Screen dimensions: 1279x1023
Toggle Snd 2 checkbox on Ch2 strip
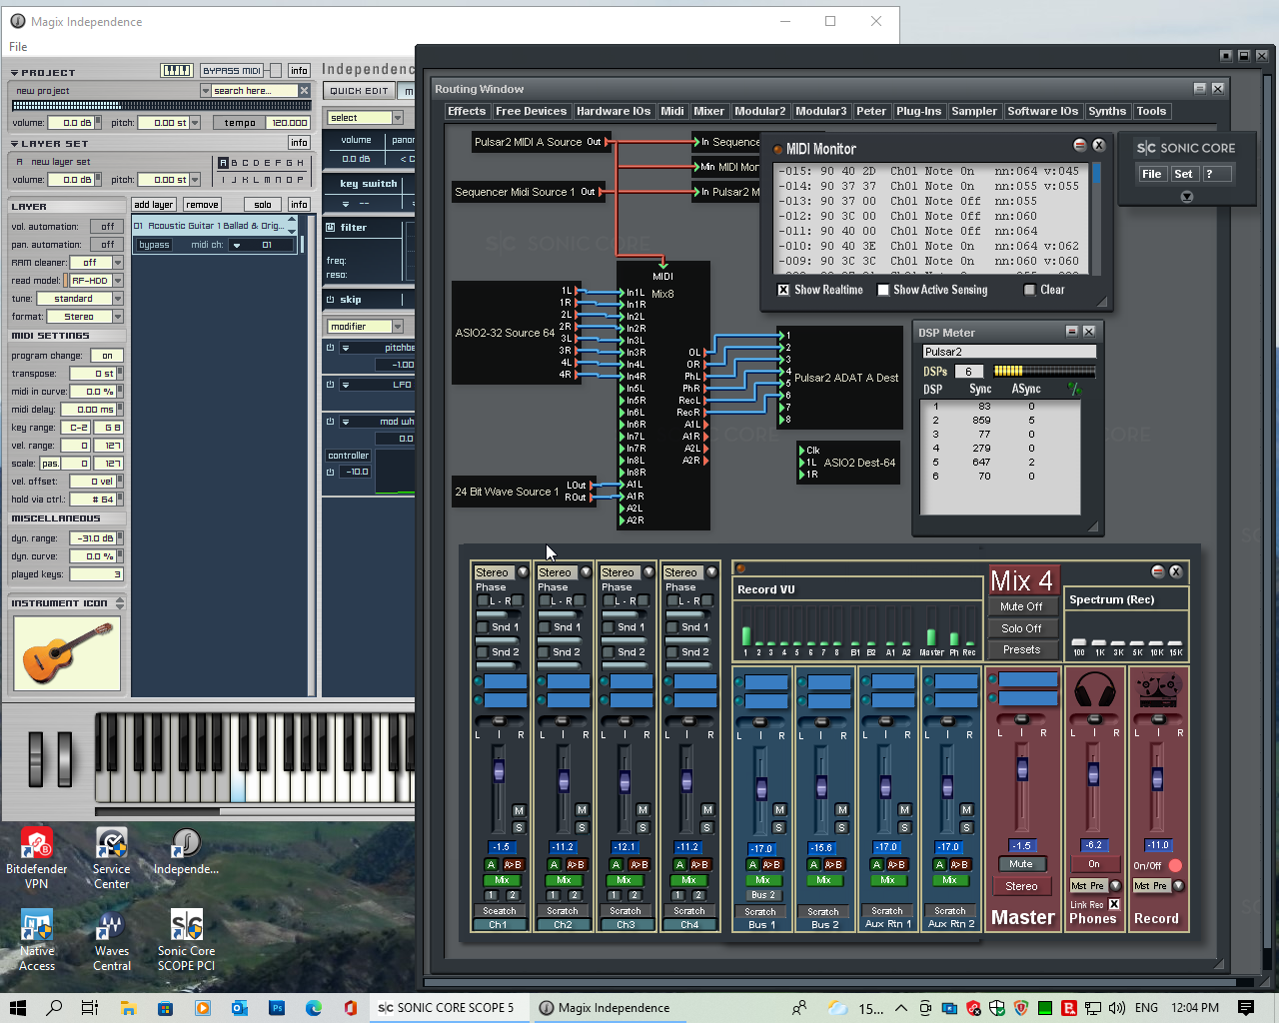coord(545,652)
